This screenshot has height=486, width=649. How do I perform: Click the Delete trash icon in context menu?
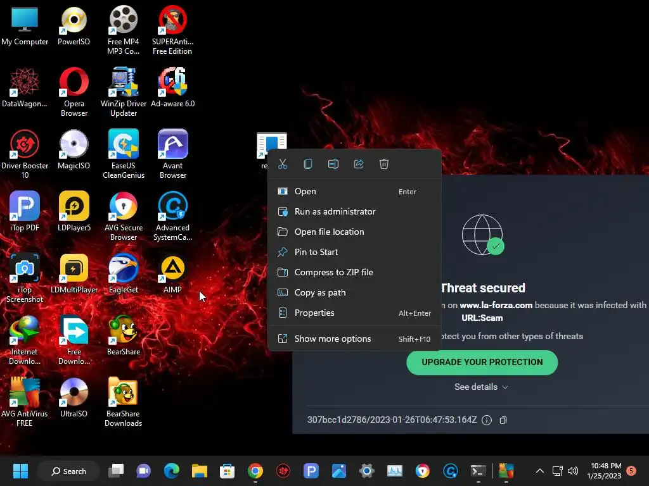click(x=384, y=164)
